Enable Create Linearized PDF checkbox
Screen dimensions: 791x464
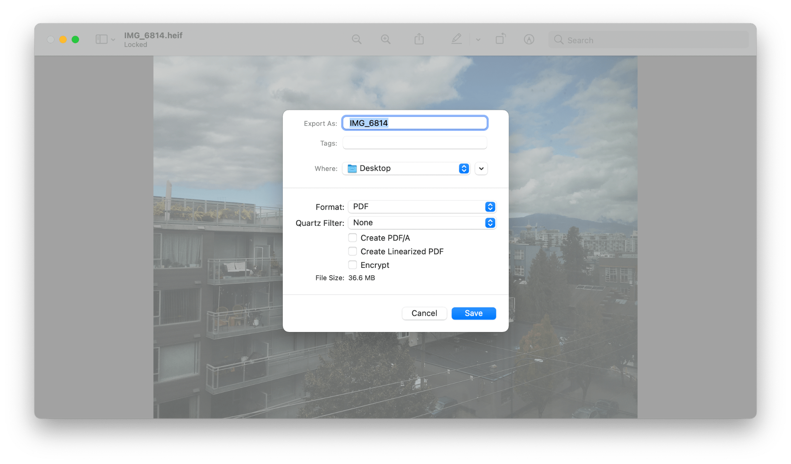[351, 251]
